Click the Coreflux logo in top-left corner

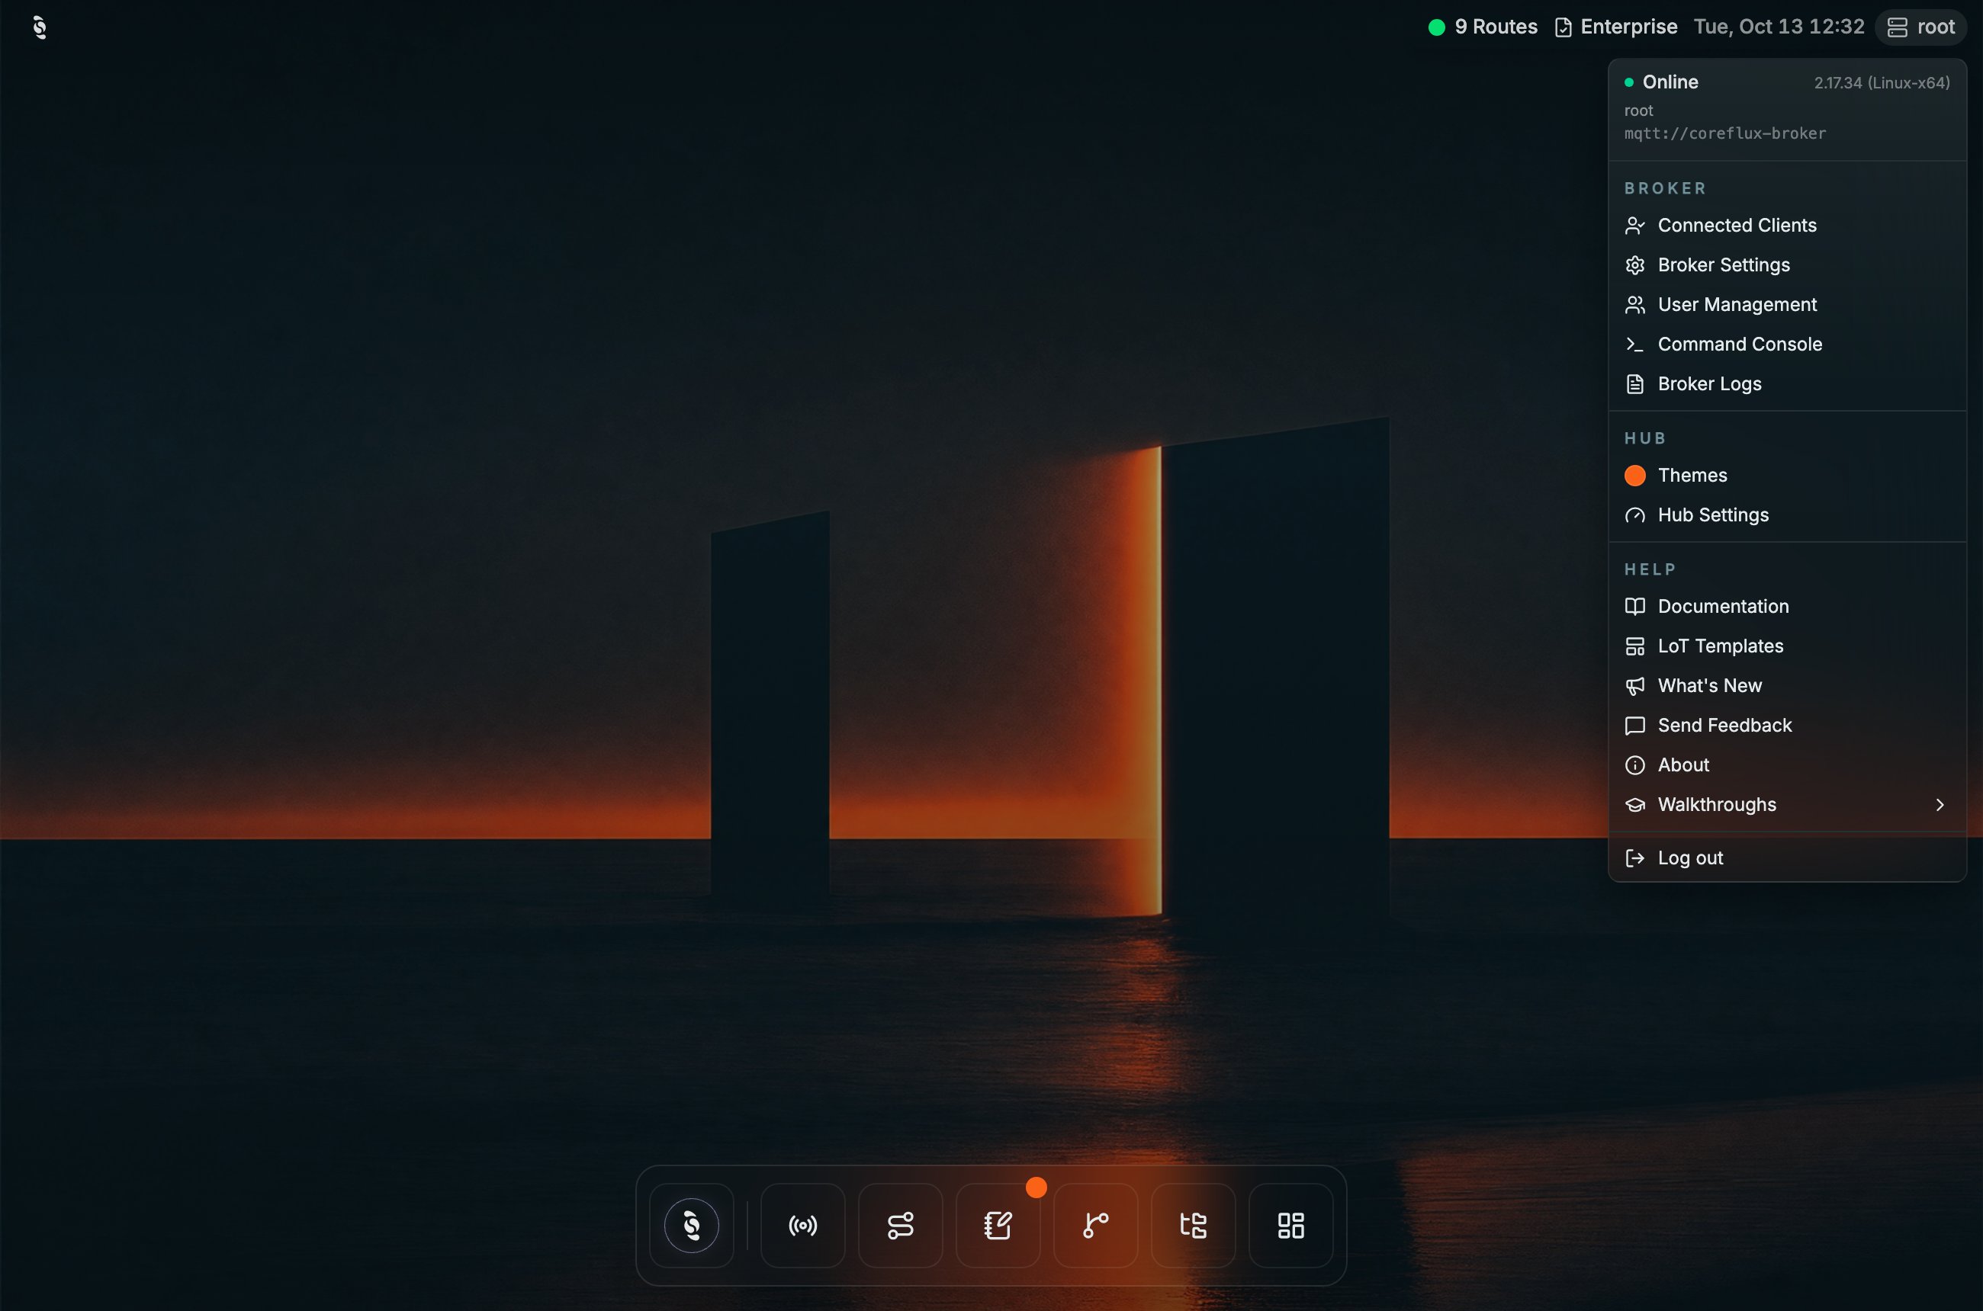pyautogui.click(x=40, y=27)
